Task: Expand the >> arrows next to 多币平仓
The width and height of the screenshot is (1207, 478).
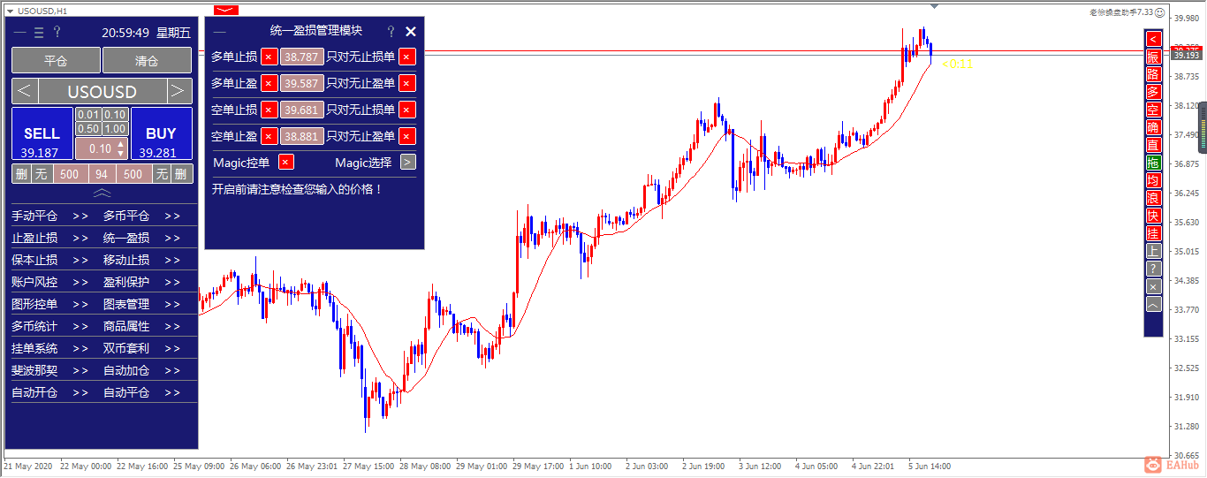Action: click(172, 216)
